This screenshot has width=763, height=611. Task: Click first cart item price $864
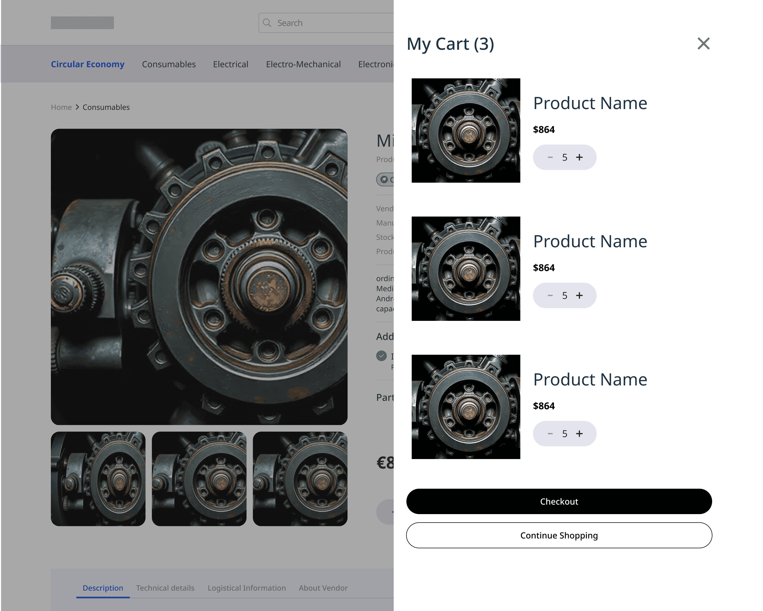pos(544,130)
